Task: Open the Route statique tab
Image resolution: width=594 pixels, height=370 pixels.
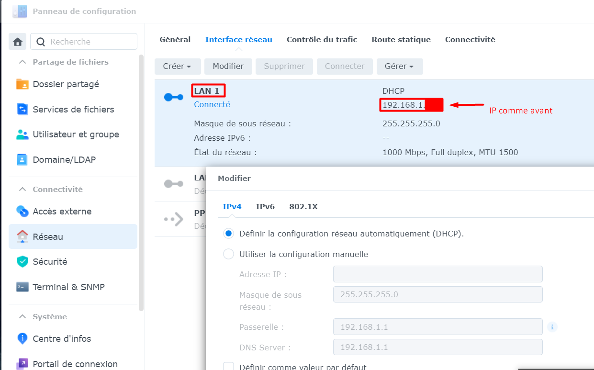Action: [401, 40]
